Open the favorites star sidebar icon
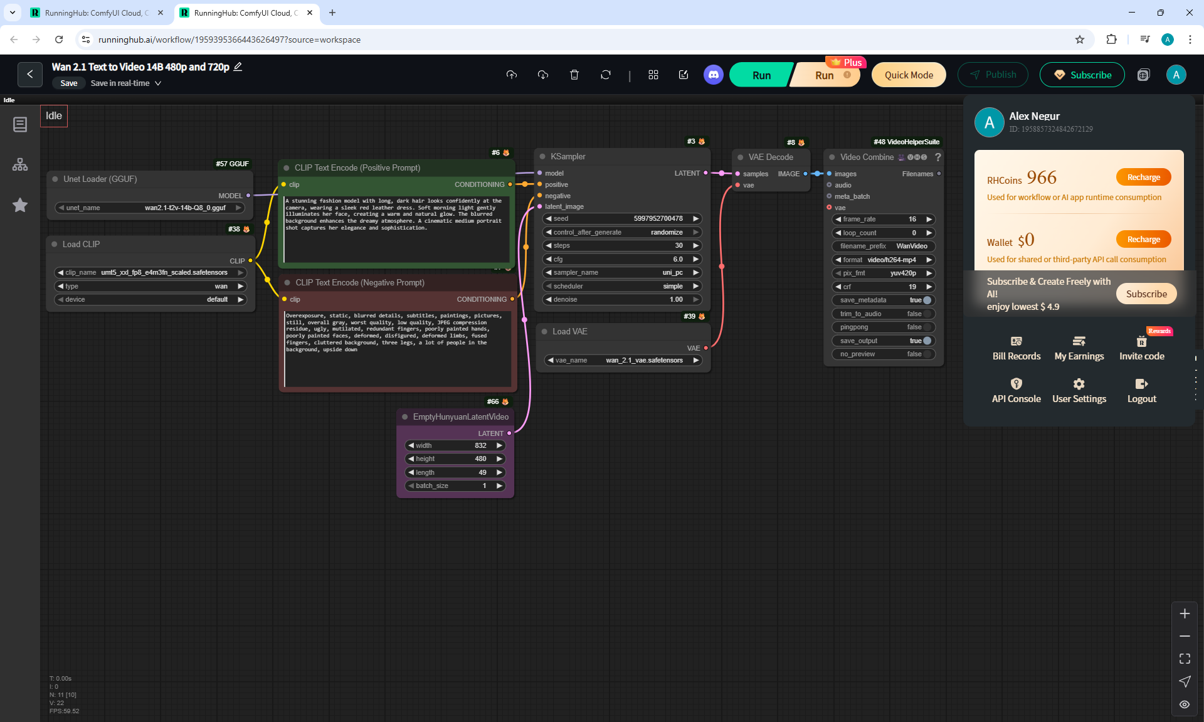1204x722 pixels. pyautogui.click(x=20, y=205)
